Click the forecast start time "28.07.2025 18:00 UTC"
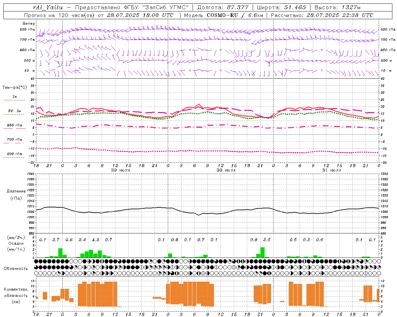 [x=140, y=15]
